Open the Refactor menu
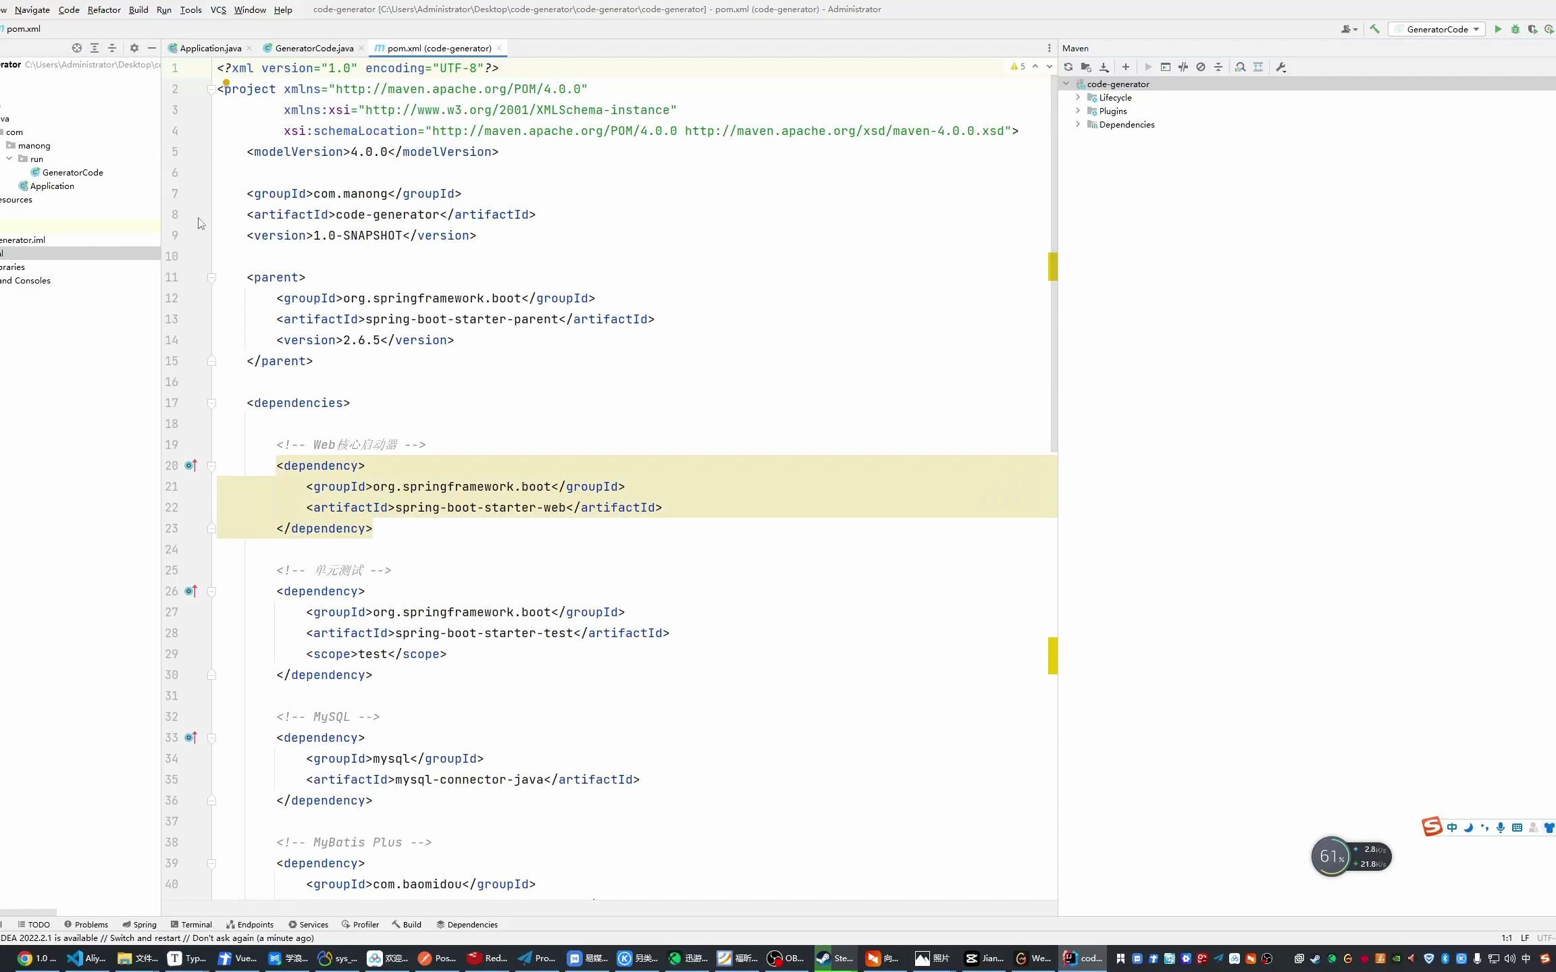The width and height of the screenshot is (1556, 972). [x=104, y=9]
